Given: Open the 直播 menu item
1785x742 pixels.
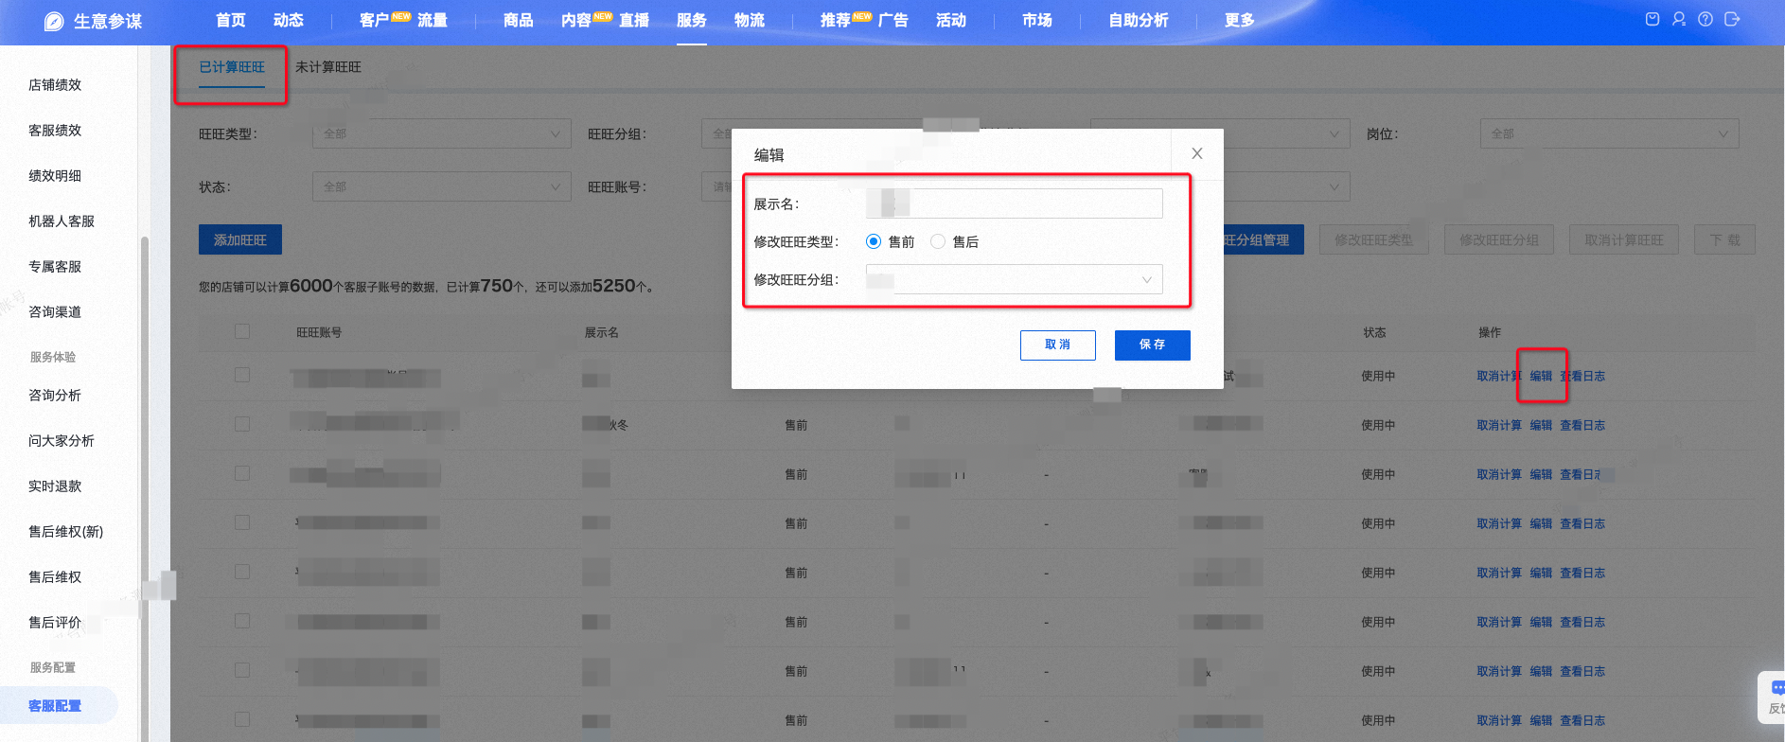Looking at the screenshot, I should (634, 20).
